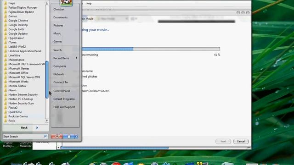Open the shutdown options arrow menu
294x165 pixels.
[76, 137]
